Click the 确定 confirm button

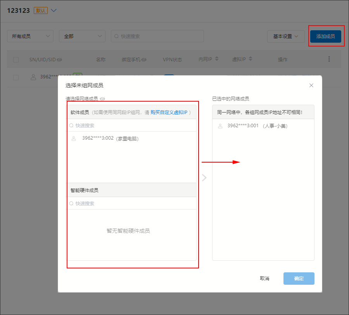point(299,278)
